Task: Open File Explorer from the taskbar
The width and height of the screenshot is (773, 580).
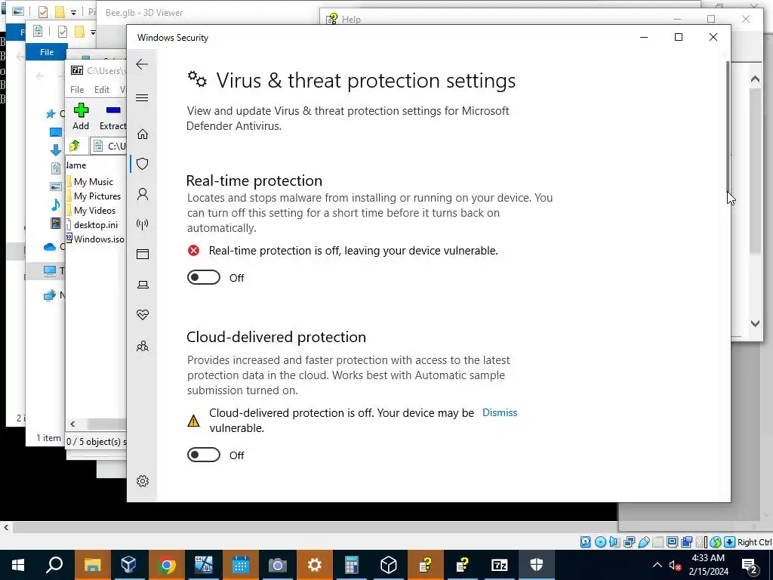Action: click(92, 565)
